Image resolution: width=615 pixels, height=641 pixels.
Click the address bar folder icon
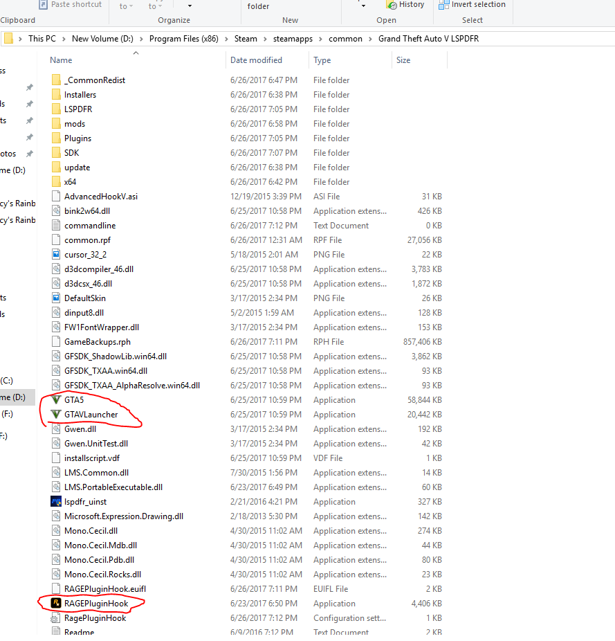(x=8, y=39)
